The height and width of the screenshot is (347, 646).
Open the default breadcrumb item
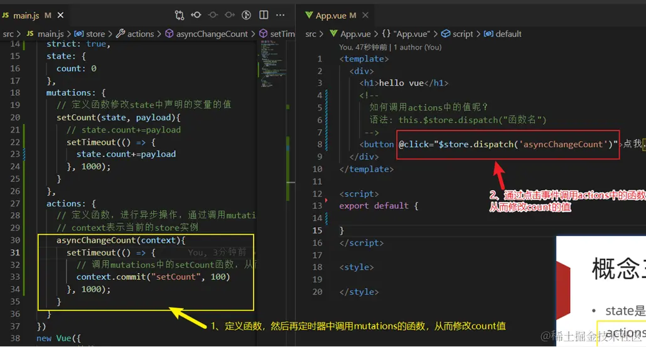tap(509, 34)
